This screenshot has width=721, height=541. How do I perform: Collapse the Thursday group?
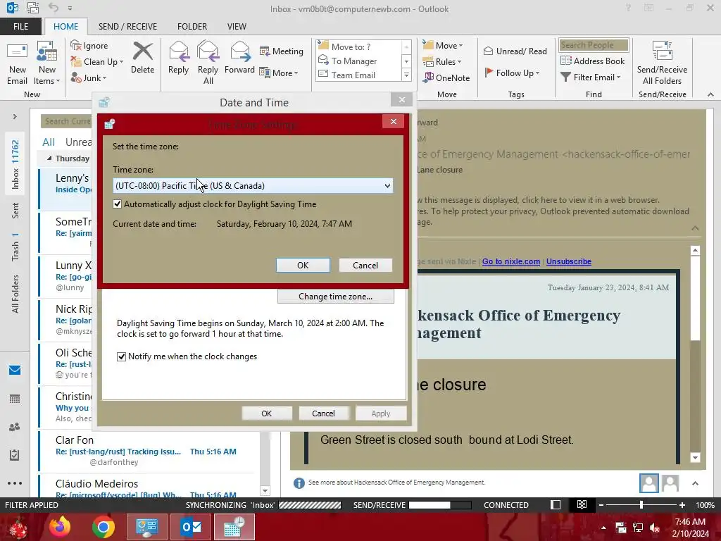(x=49, y=158)
